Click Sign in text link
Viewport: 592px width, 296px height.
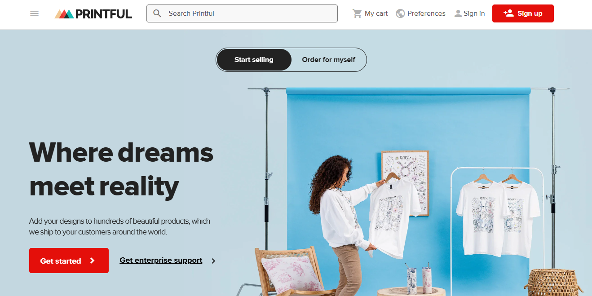coord(474,13)
